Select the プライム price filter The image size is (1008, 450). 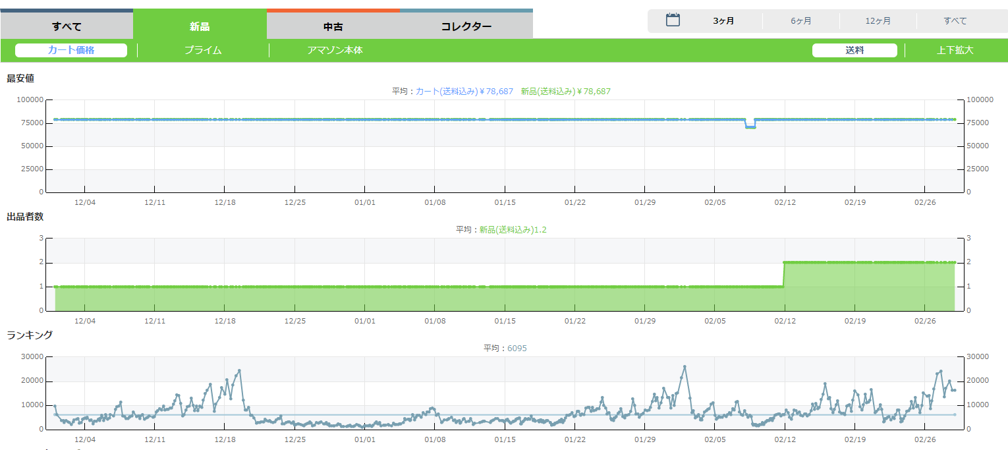203,50
